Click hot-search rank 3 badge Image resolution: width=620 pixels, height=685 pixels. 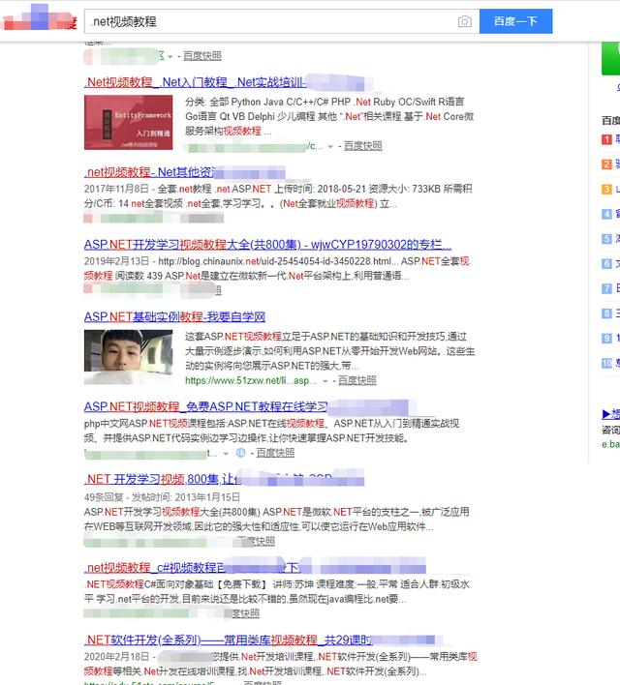pyautogui.click(x=606, y=190)
